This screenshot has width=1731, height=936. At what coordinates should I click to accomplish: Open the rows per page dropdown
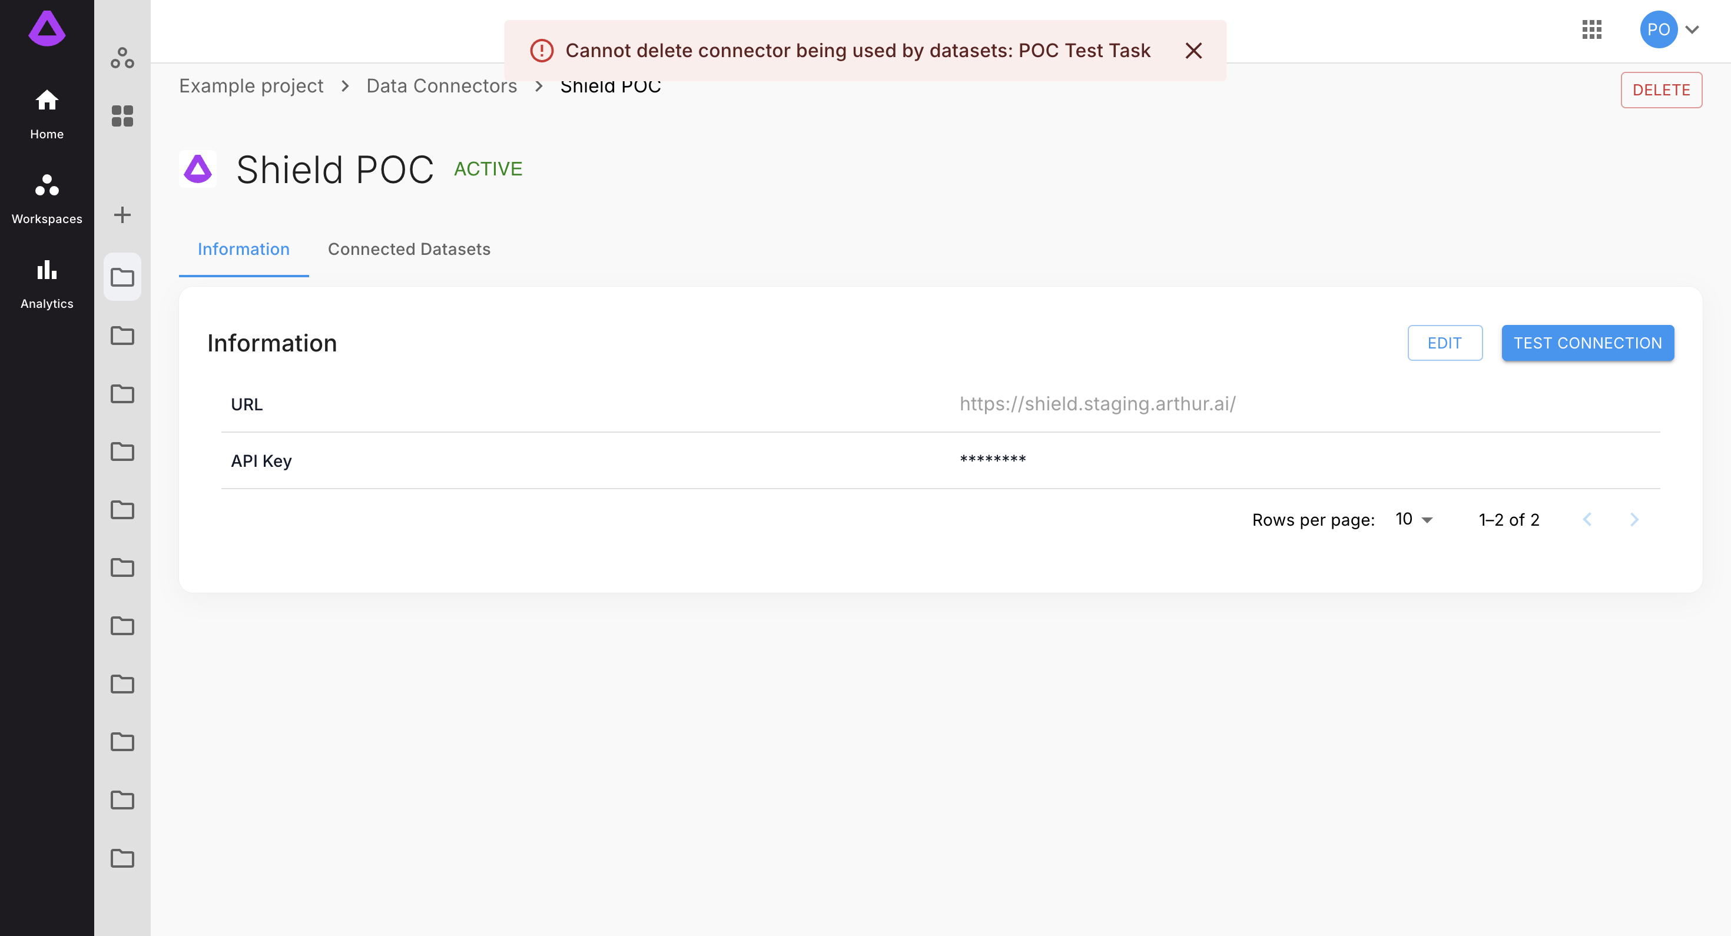coord(1414,519)
